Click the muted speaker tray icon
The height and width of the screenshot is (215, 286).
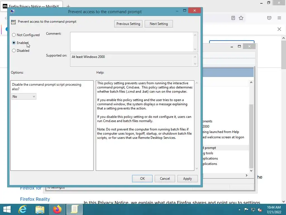pyautogui.click(x=260, y=210)
